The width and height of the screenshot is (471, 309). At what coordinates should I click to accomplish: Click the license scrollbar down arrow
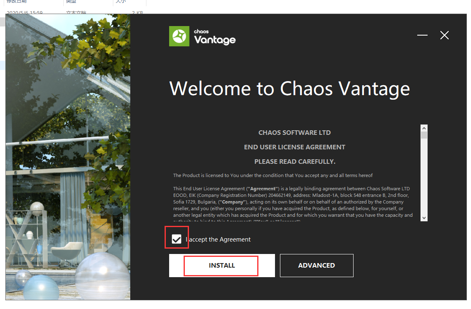[424, 218]
